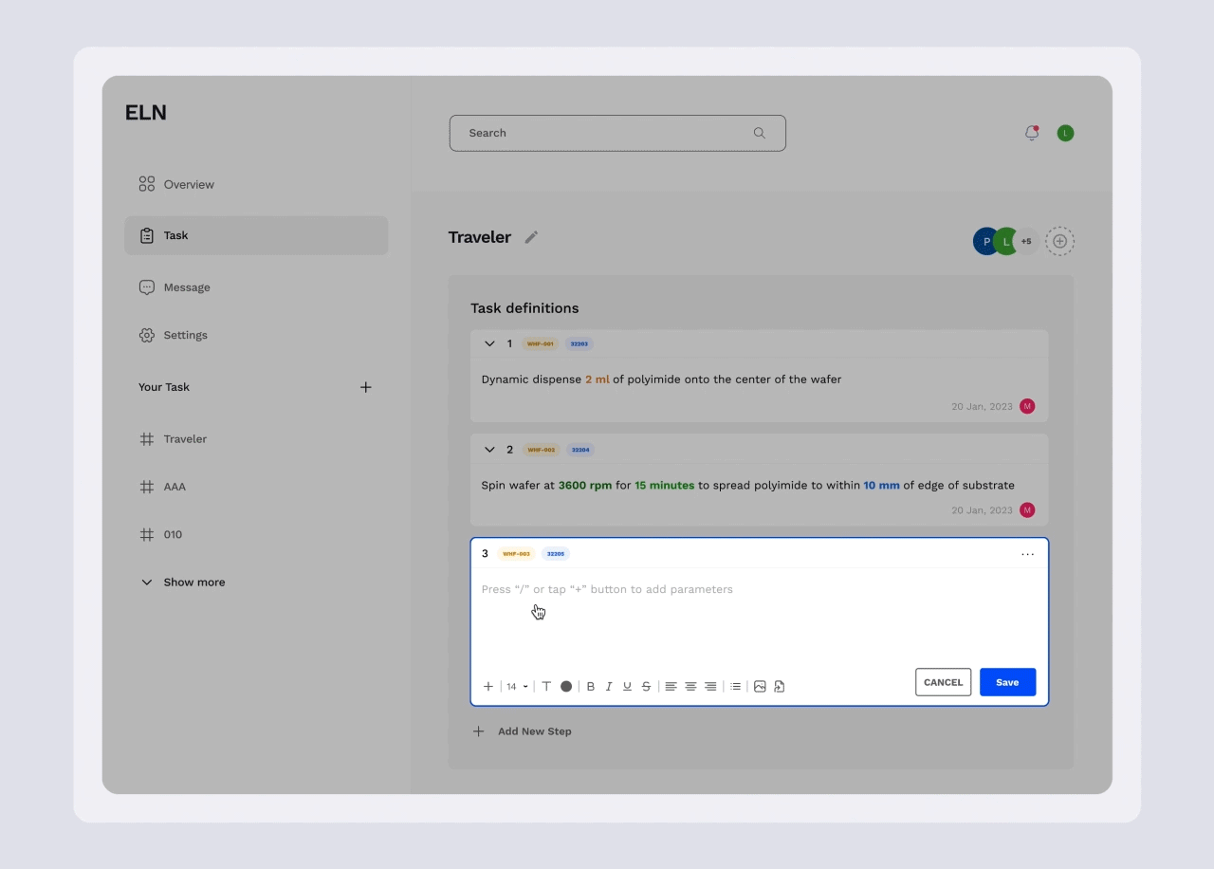The image size is (1214, 869).
Task: Click the M avatar on step 2
Action: [1027, 510]
